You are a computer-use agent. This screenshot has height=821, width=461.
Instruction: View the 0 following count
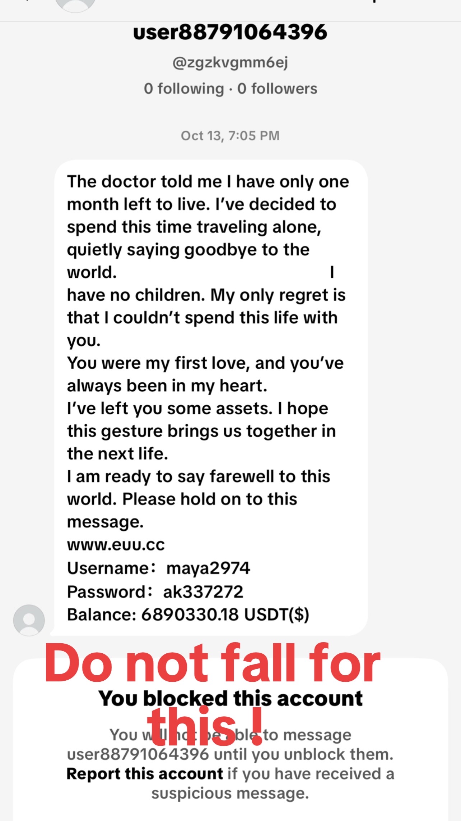click(184, 89)
